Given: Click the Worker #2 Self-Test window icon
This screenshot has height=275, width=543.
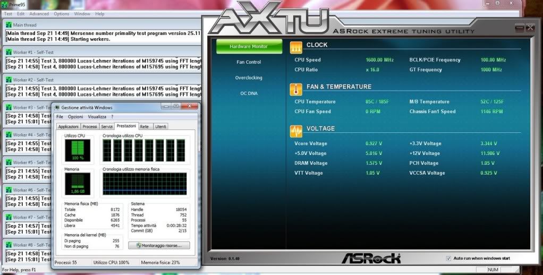Looking at the screenshot, I should coord(8,80).
